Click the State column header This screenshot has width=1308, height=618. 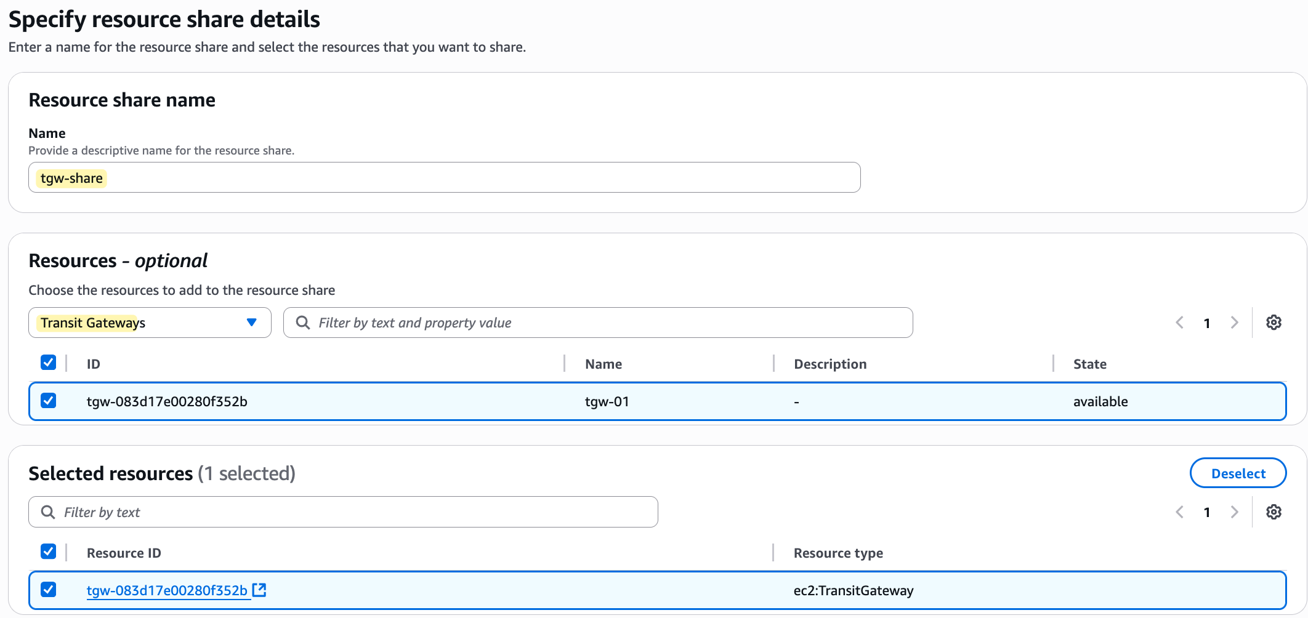(1089, 364)
